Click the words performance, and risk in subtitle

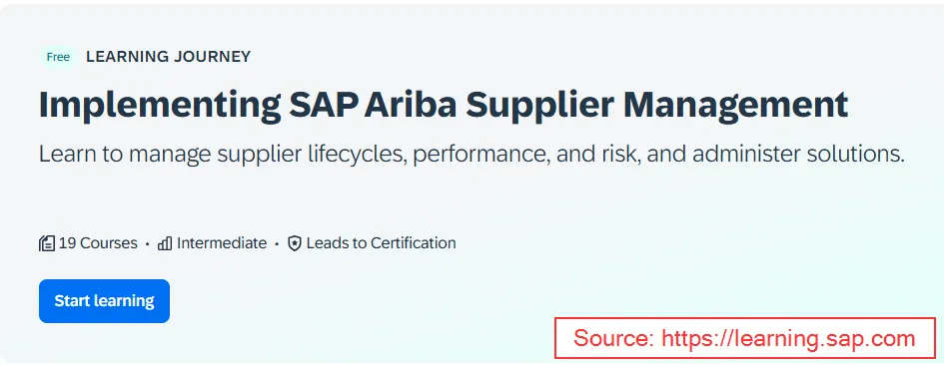pos(523,155)
